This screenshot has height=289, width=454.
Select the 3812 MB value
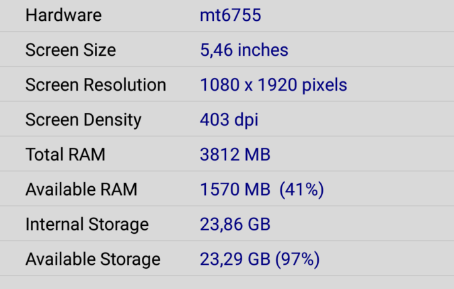tap(235, 155)
